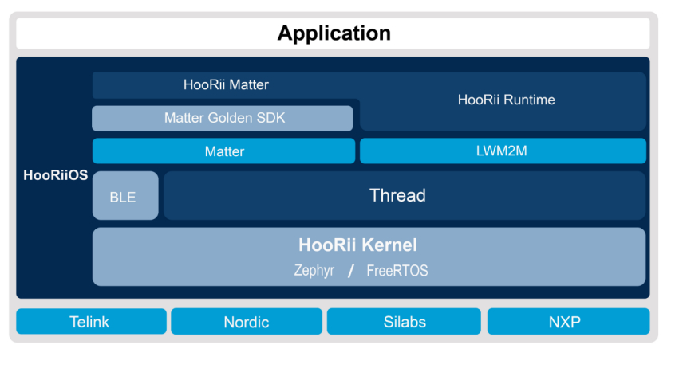
Task: Click the HooRii Matter block
Action: point(226,85)
